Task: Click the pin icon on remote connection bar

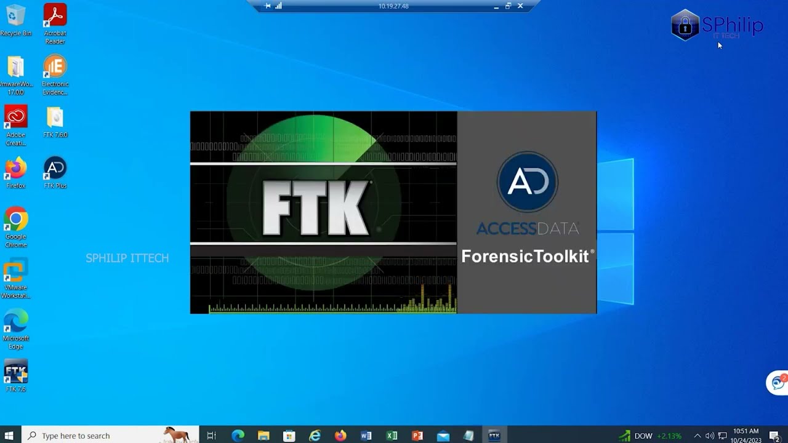Action: [x=268, y=6]
